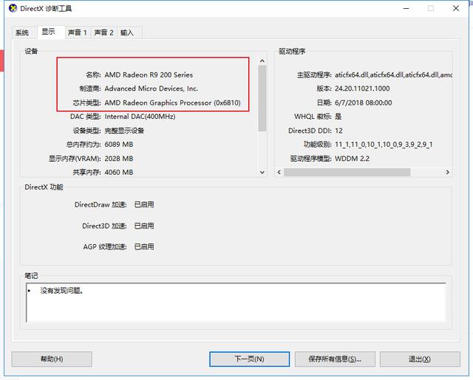Click device list scroll down arrow
This screenshot has height=380, width=473.
(262, 172)
